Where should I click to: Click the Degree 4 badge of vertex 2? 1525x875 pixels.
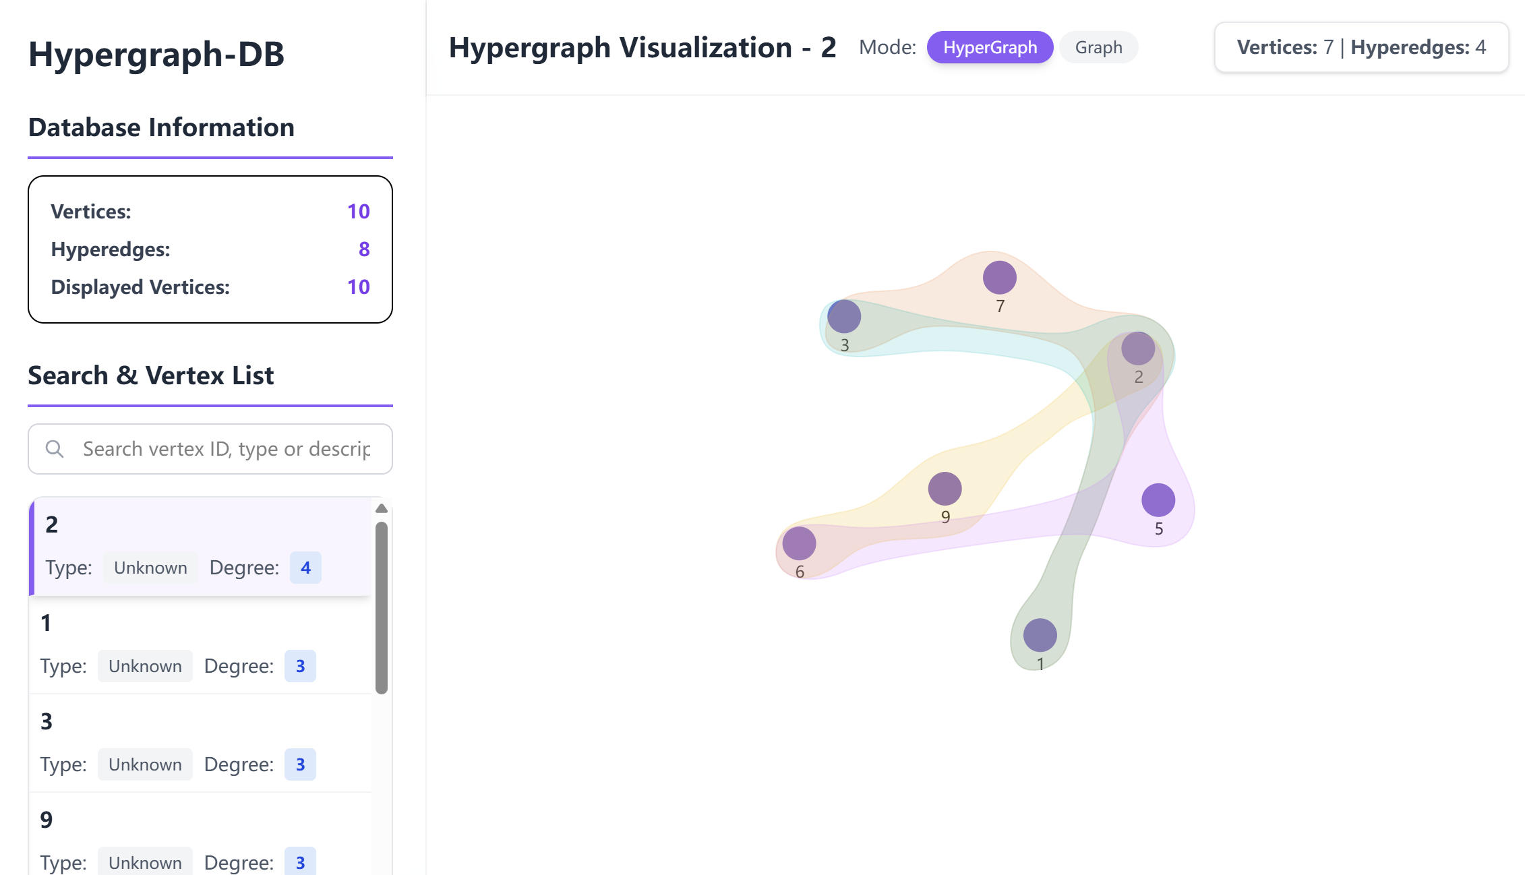pos(305,568)
